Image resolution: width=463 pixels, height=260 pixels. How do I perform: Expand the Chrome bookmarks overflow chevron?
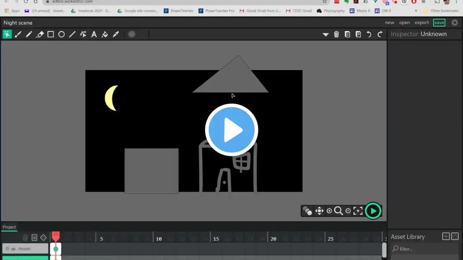coord(416,11)
